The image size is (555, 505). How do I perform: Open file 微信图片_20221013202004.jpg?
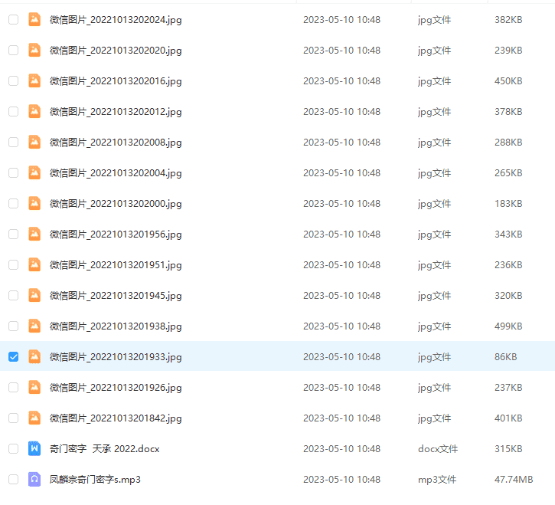(116, 173)
